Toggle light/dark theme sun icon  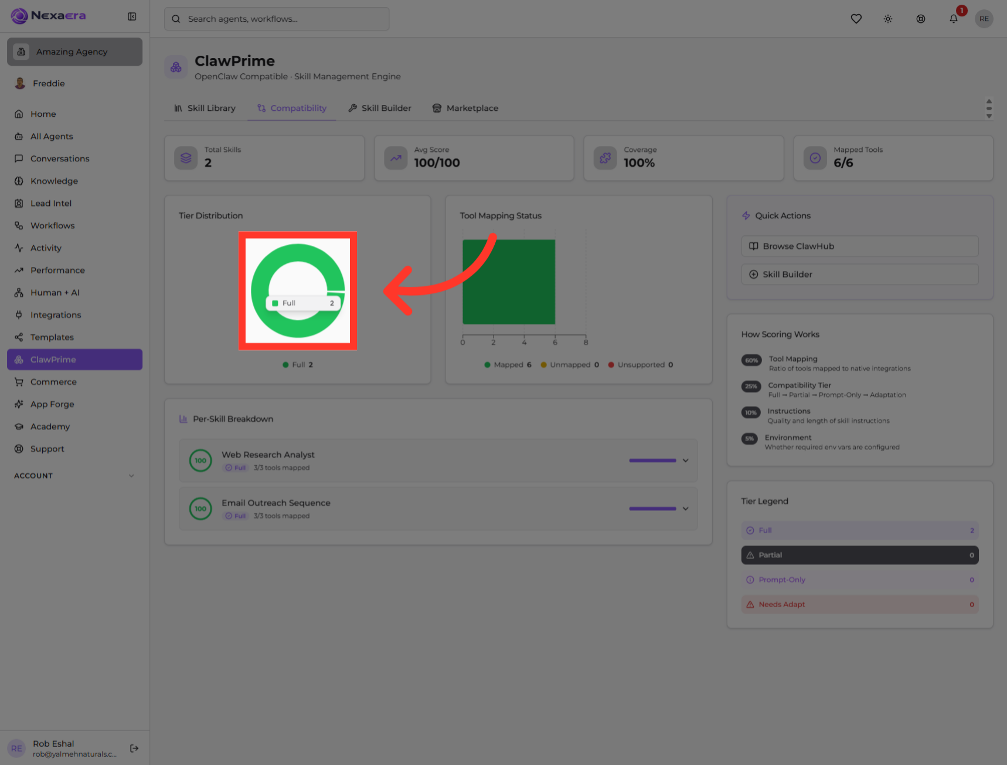pyautogui.click(x=888, y=19)
